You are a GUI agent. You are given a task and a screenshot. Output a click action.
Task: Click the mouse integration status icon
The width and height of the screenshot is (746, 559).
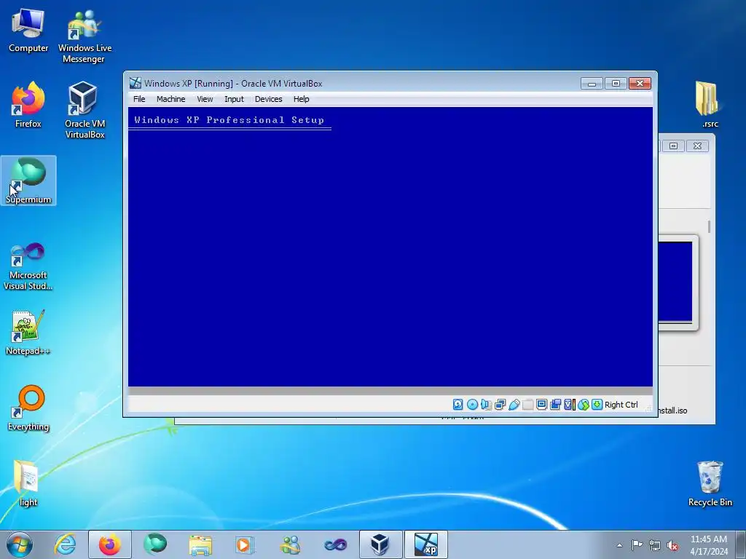point(584,405)
